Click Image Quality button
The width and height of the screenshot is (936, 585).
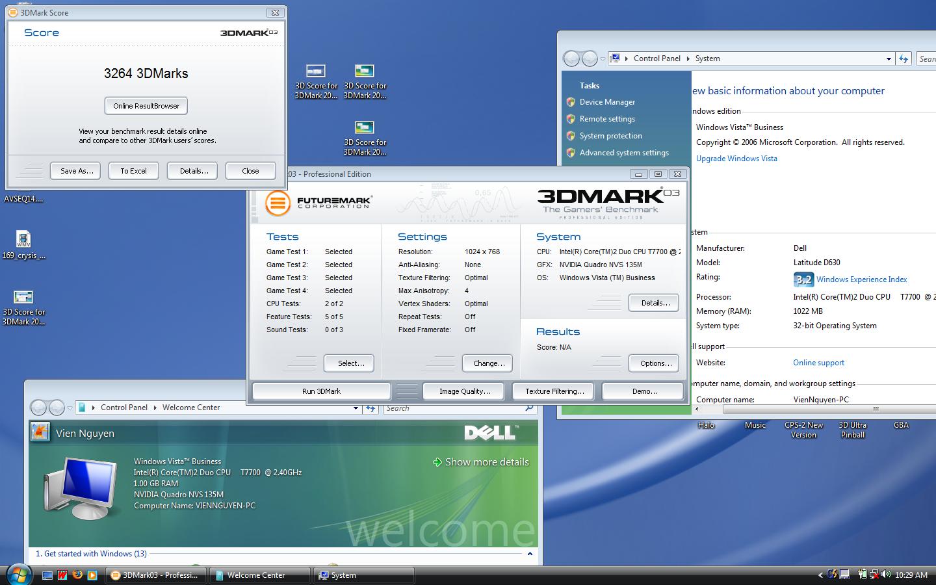(465, 391)
